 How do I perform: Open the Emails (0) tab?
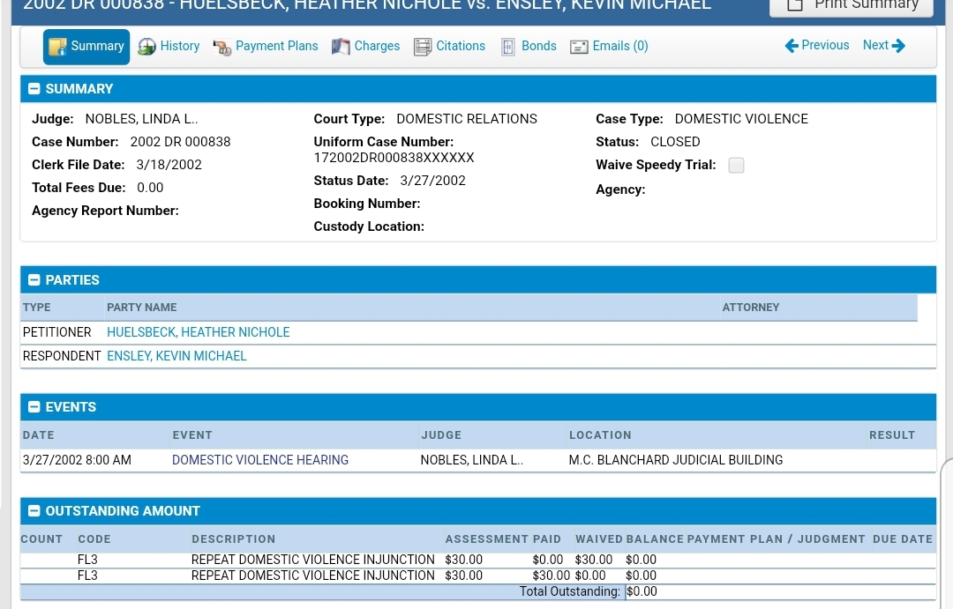(x=610, y=46)
